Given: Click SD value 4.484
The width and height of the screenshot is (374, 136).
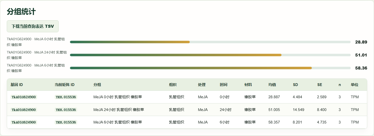Looking at the screenshot, I should click(298, 97).
